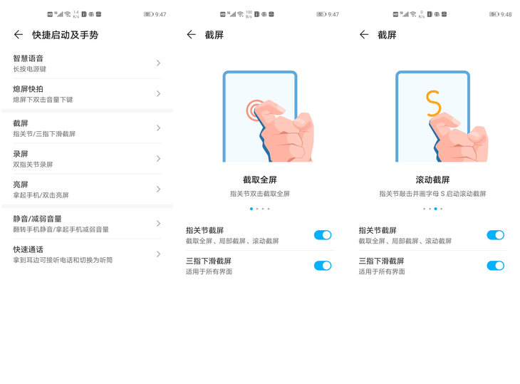Expand 截屏 settings chevron

coord(159,128)
